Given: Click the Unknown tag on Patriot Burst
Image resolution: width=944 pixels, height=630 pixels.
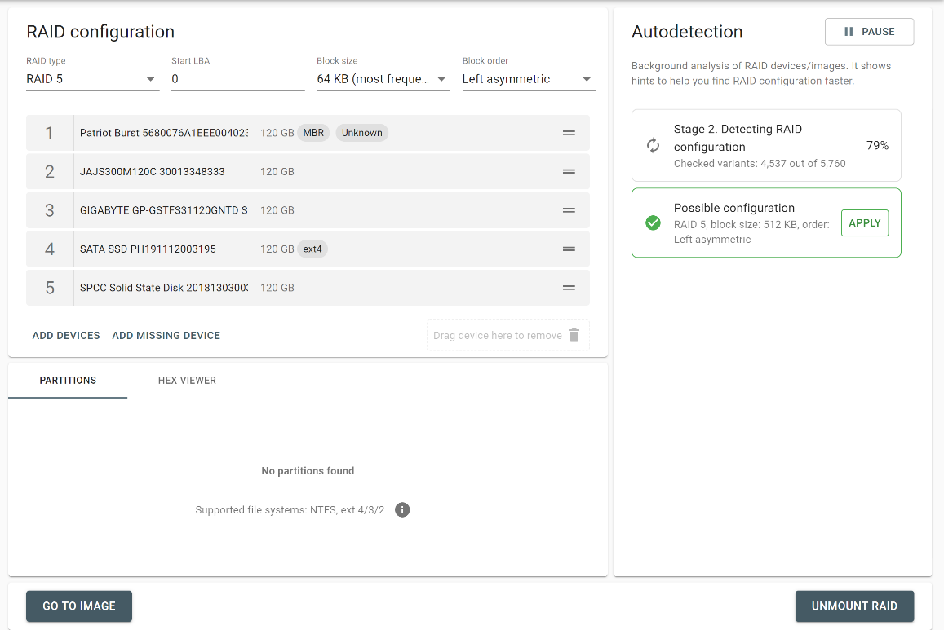Looking at the screenshot, I should coord(361,133).
